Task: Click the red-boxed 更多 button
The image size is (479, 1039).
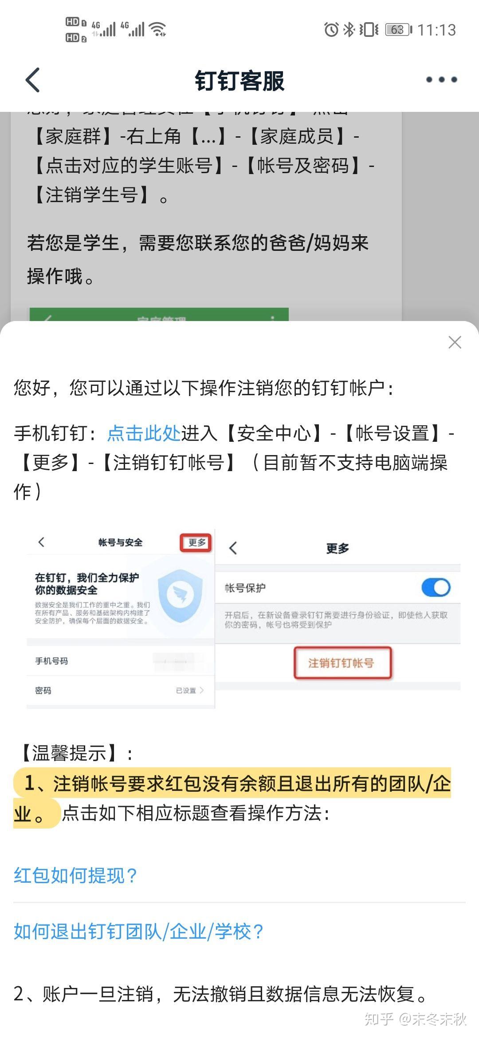Action: click(196, 543)
